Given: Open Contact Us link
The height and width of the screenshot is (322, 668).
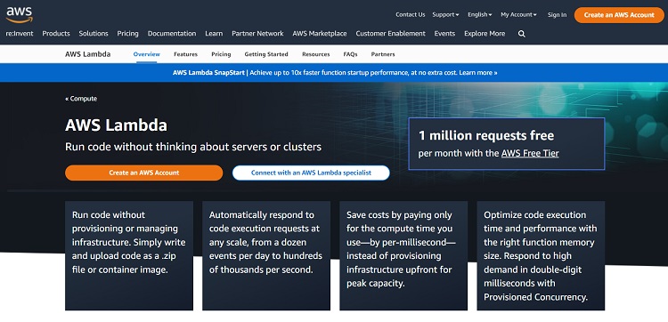Looking at the screenshot, I should click(x=411, y=14).
